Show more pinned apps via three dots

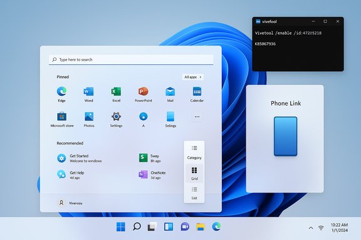(197, 117)
